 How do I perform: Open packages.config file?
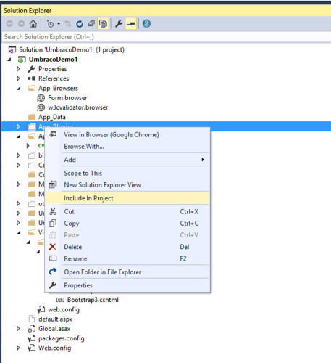click(x=62, y=338)
